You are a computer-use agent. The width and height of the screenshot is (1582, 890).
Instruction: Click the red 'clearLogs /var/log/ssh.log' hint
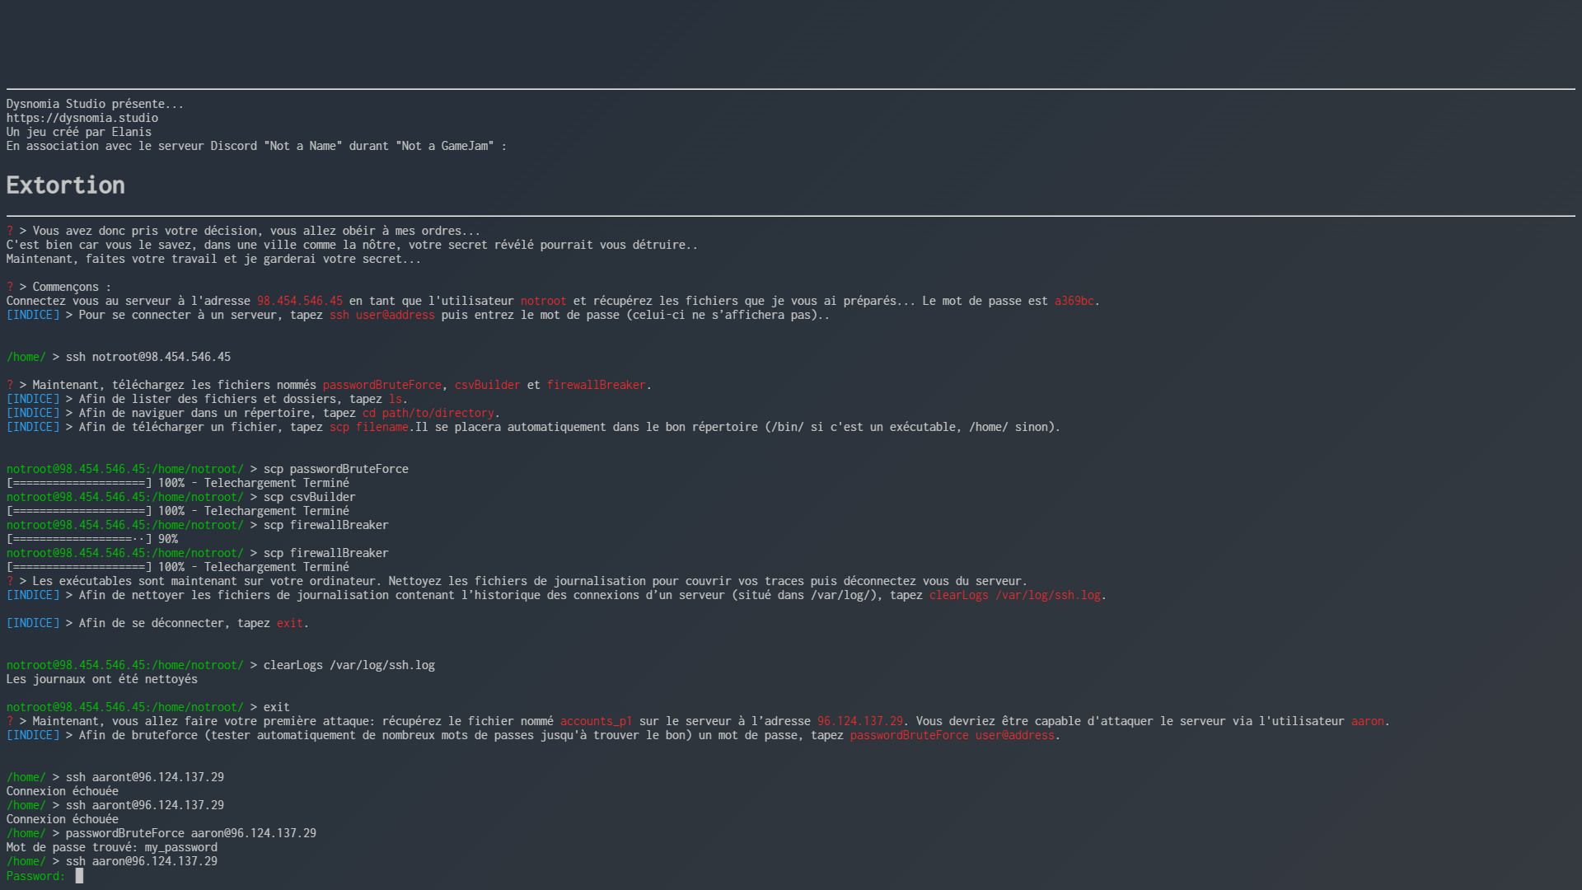tap(1014, 595)
